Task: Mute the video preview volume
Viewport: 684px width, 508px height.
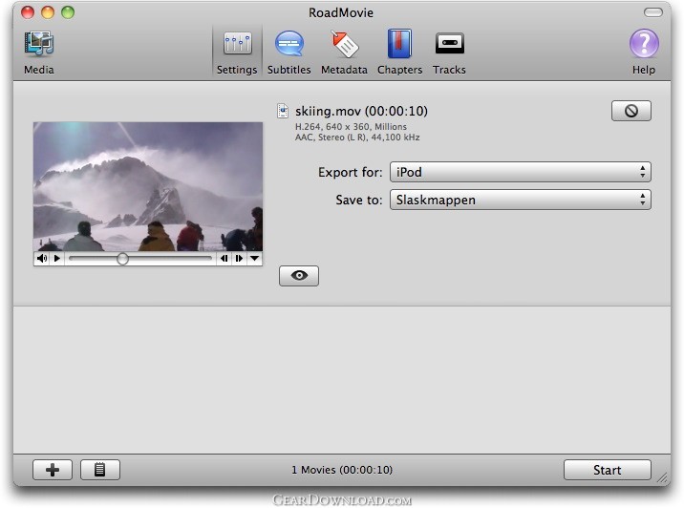Action: coord(42,258)
